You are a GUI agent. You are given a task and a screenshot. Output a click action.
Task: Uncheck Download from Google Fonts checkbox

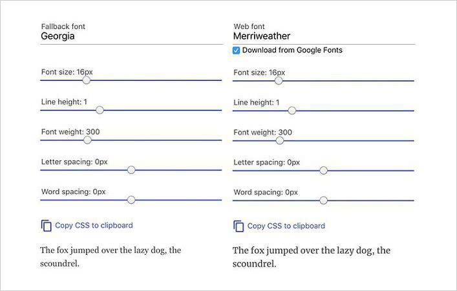[x=237, y=50]
